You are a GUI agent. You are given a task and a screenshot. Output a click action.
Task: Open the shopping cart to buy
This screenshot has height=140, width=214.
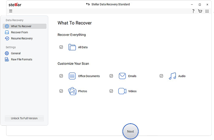pos(200,11)
